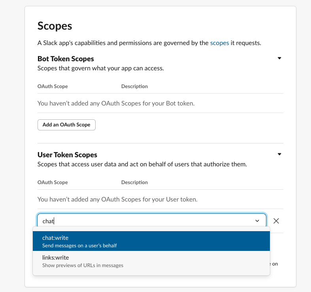The width and height of the screenshot is (311, 292).
Task: Click 'Bot Token Scopes' heading
Action: 66,59
